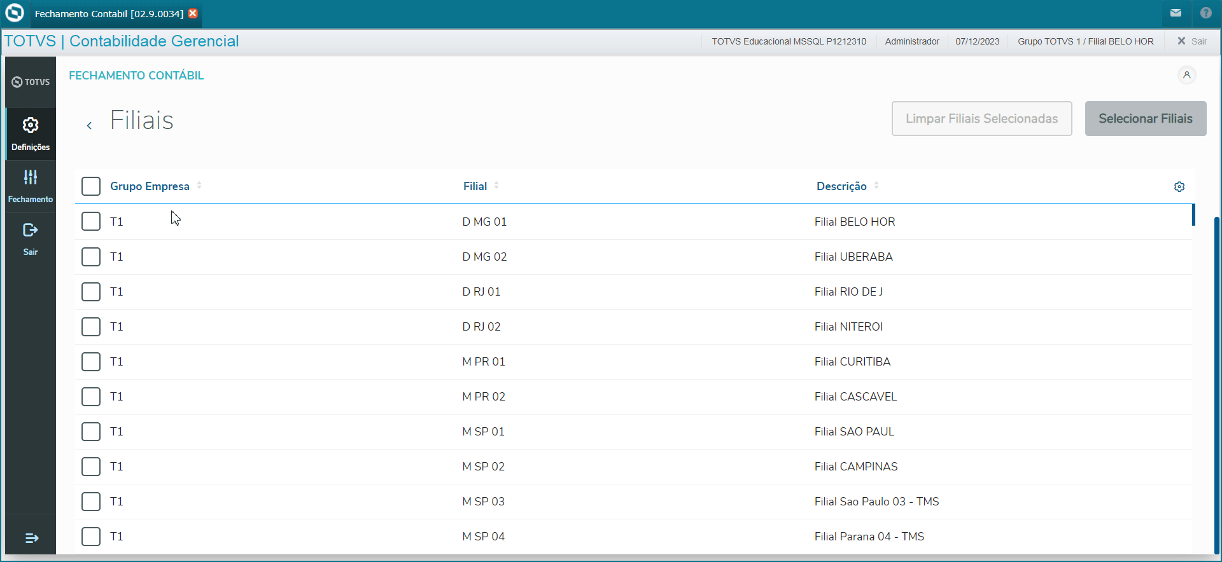Check the M SP 03 row checkbox

91,502
